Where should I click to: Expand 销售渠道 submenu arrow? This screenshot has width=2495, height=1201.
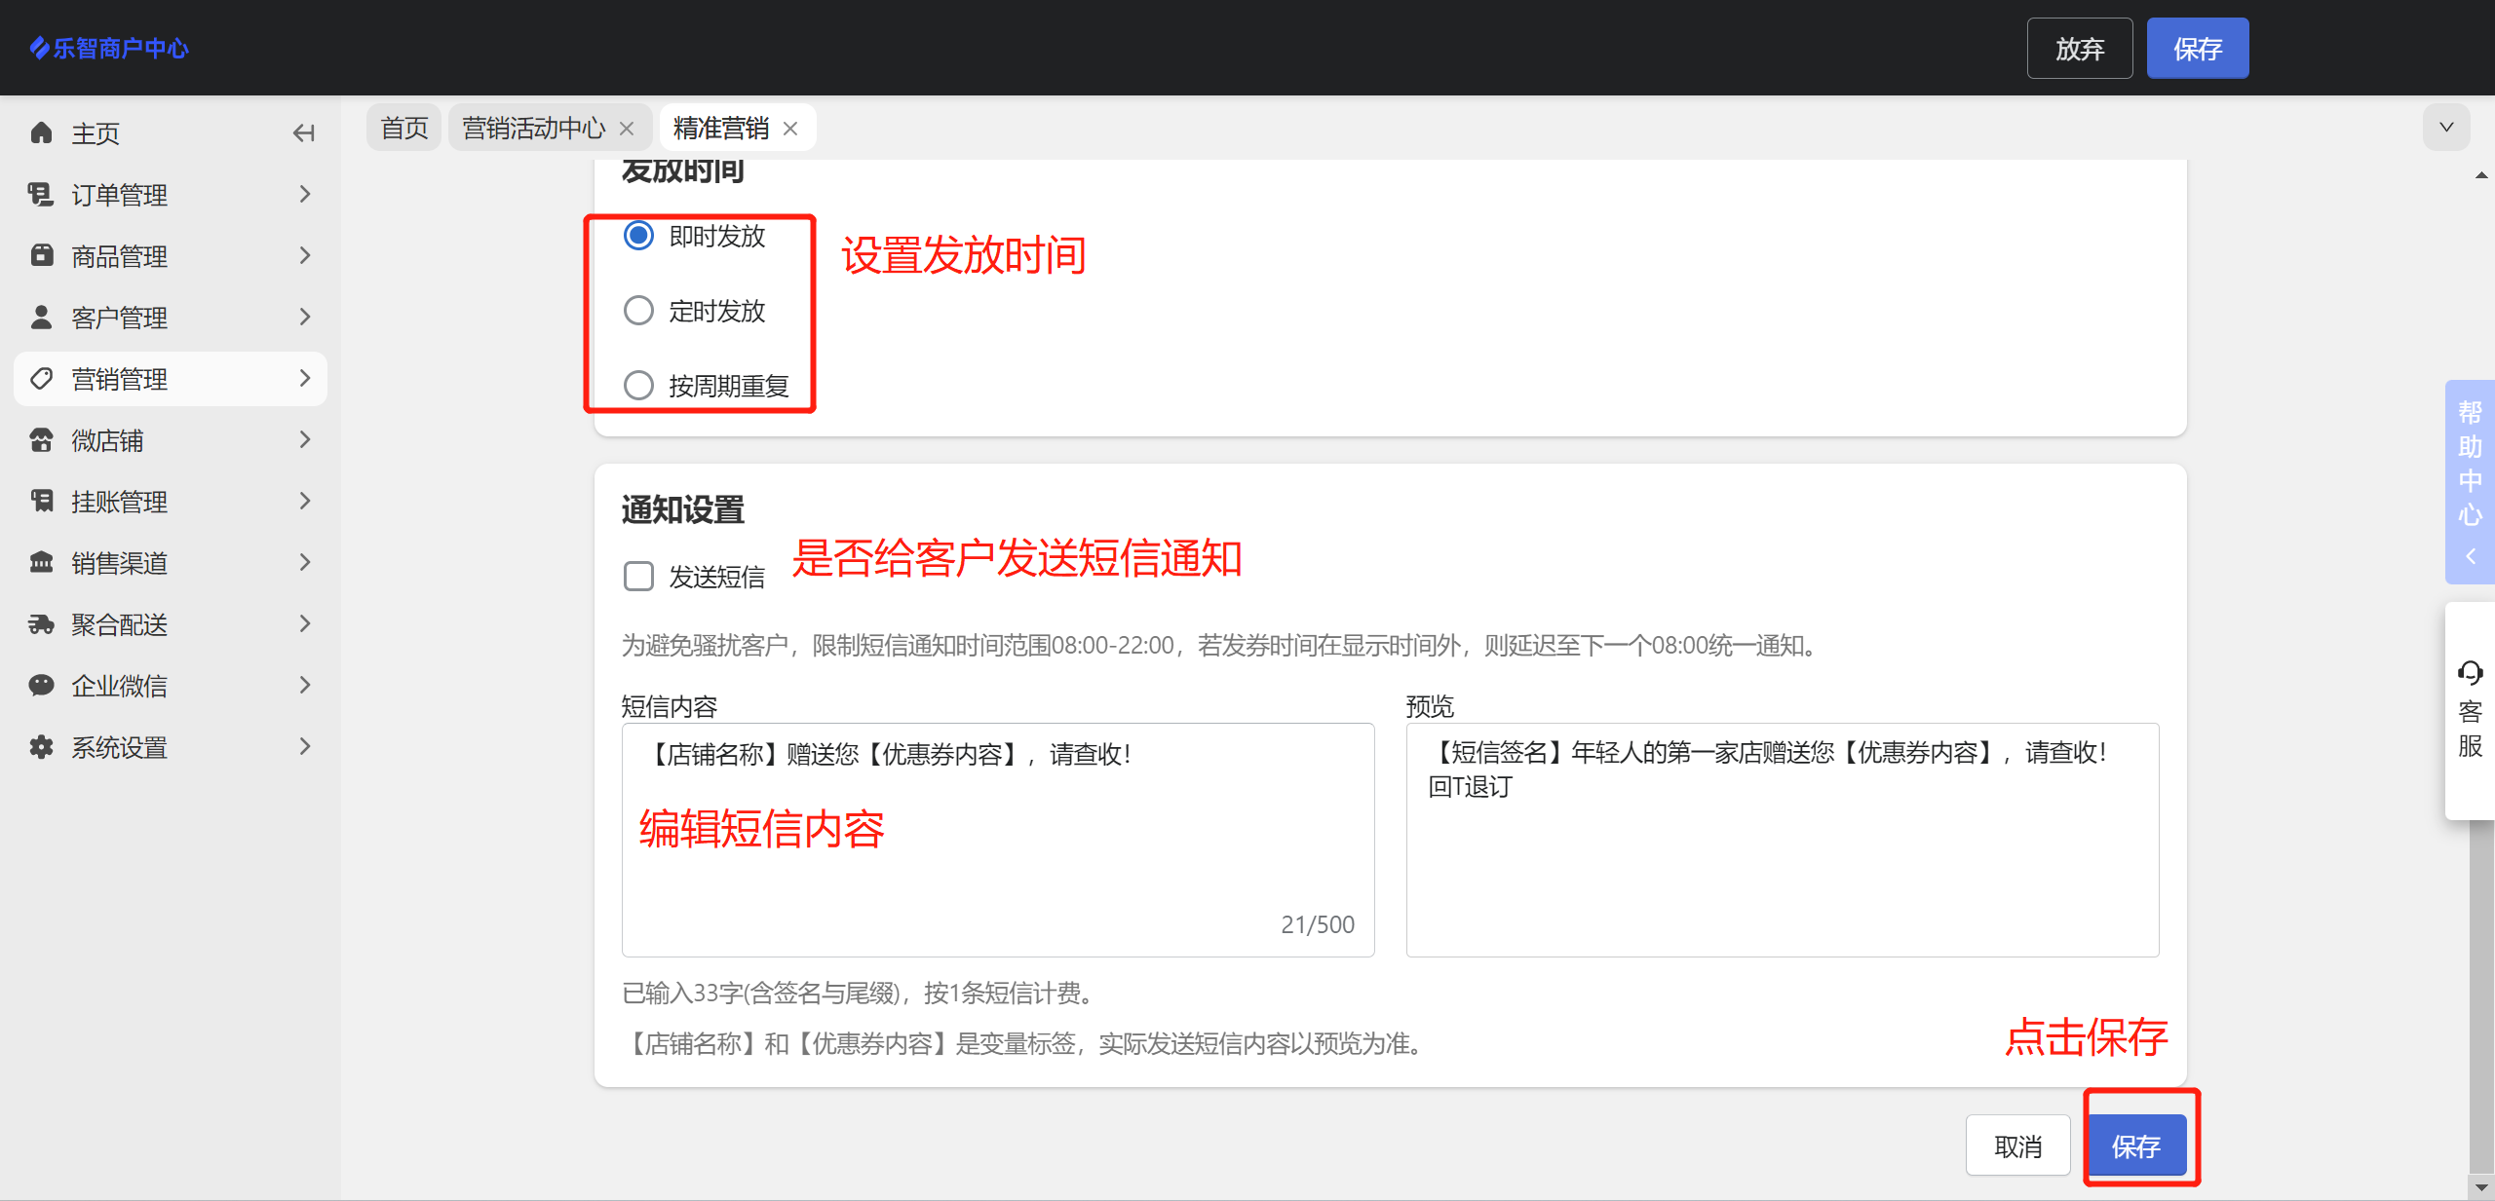pyautogui.click(x=305, y=563)
